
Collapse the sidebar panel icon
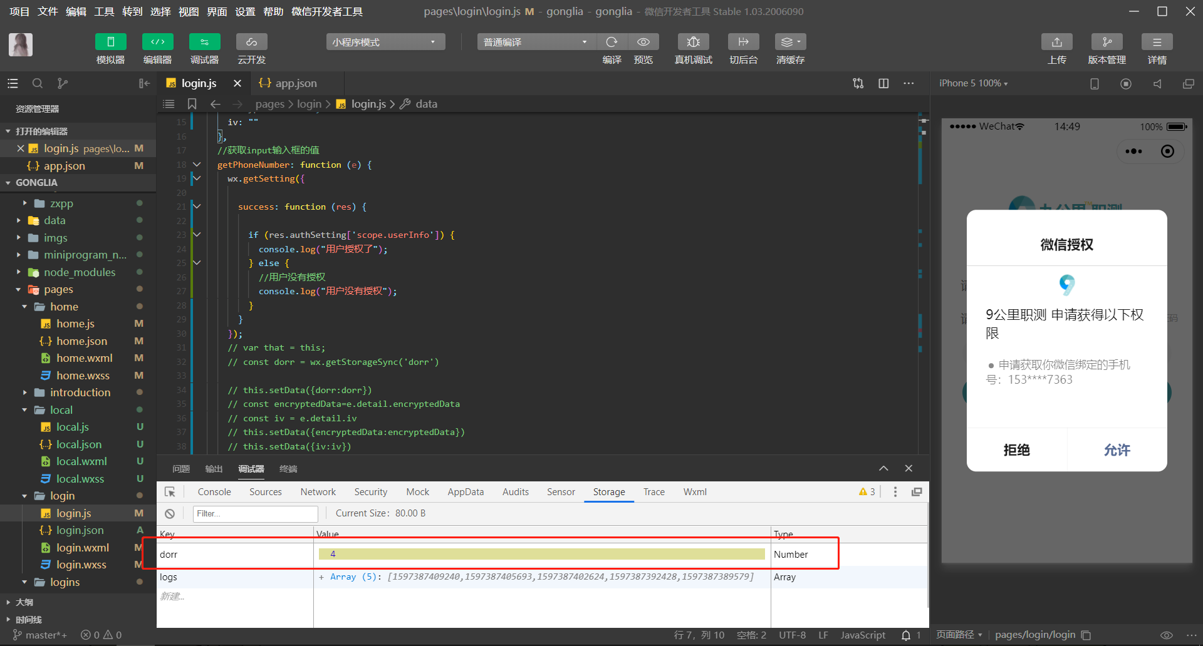144,83
